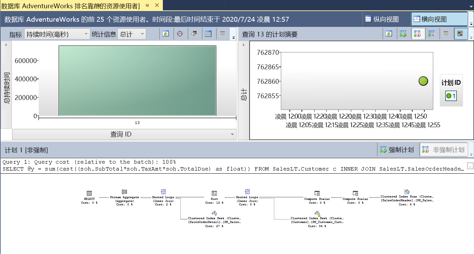Click the 统计信息 label
The width and height of the screenshot is (474, 254).
point(104,34)
